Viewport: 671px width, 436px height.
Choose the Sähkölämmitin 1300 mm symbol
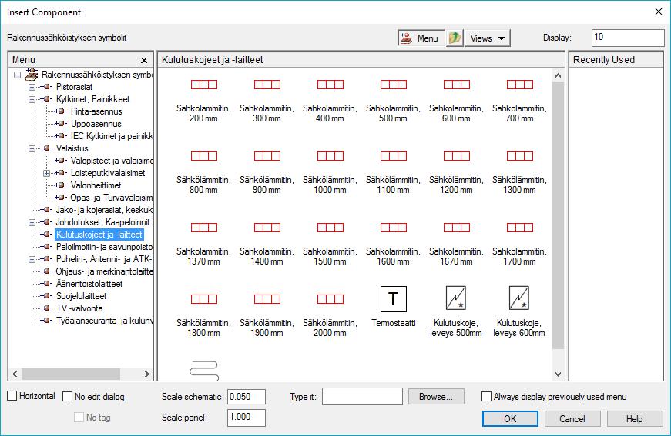click(519, 156)
